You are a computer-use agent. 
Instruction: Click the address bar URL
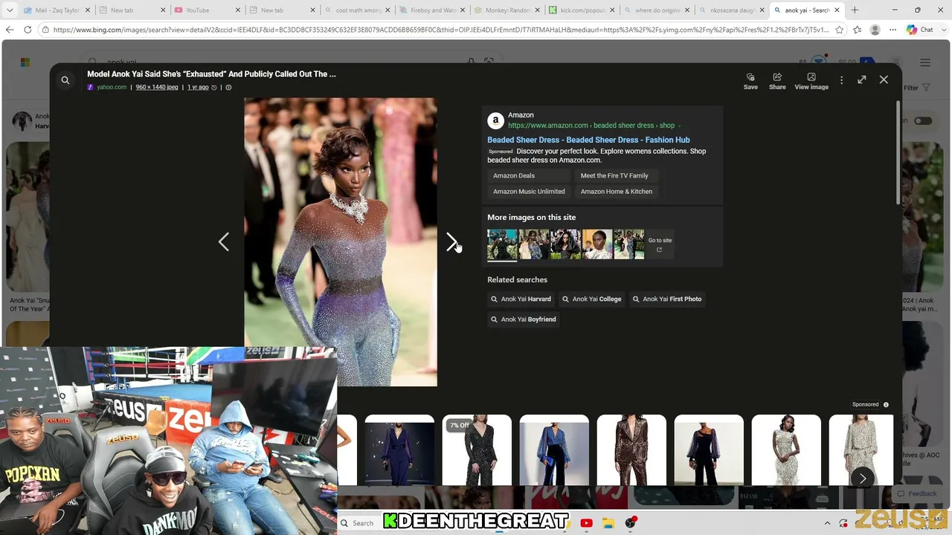(443, 30)
